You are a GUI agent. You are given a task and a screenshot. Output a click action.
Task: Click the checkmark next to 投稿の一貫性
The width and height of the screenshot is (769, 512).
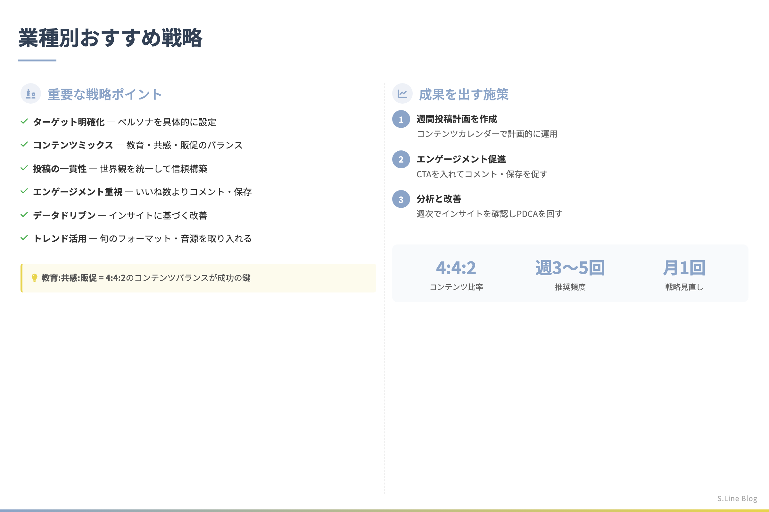click(x=24, y=168)
